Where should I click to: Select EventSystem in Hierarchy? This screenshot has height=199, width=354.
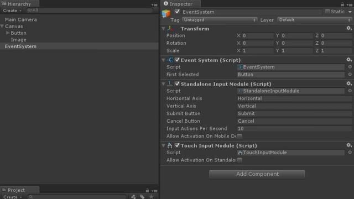tap(79, 46)
